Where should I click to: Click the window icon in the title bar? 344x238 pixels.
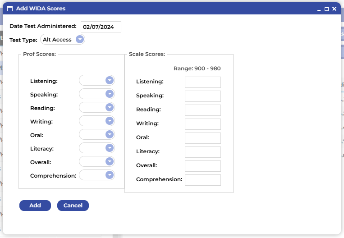tap(9, 9)
